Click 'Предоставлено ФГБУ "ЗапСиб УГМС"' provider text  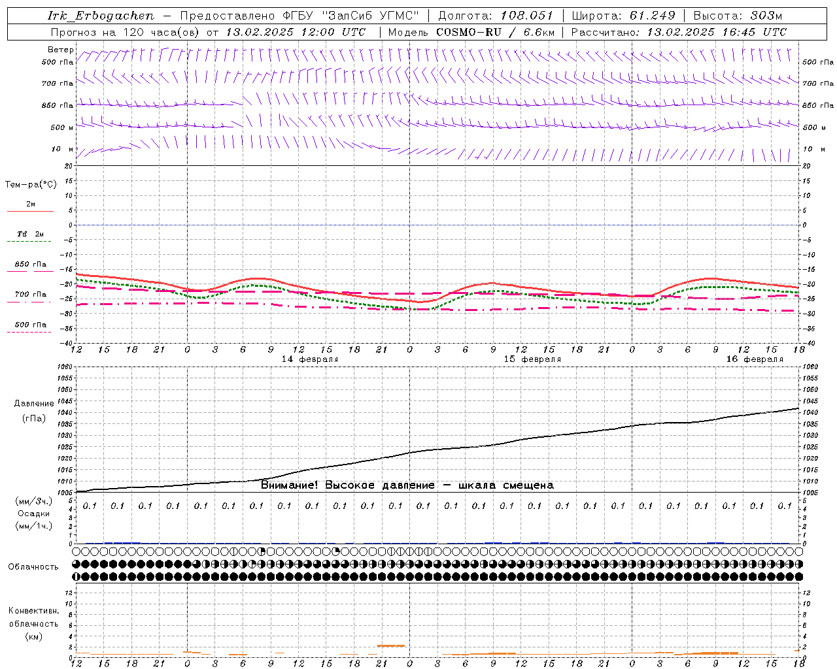tap(299, 16)
